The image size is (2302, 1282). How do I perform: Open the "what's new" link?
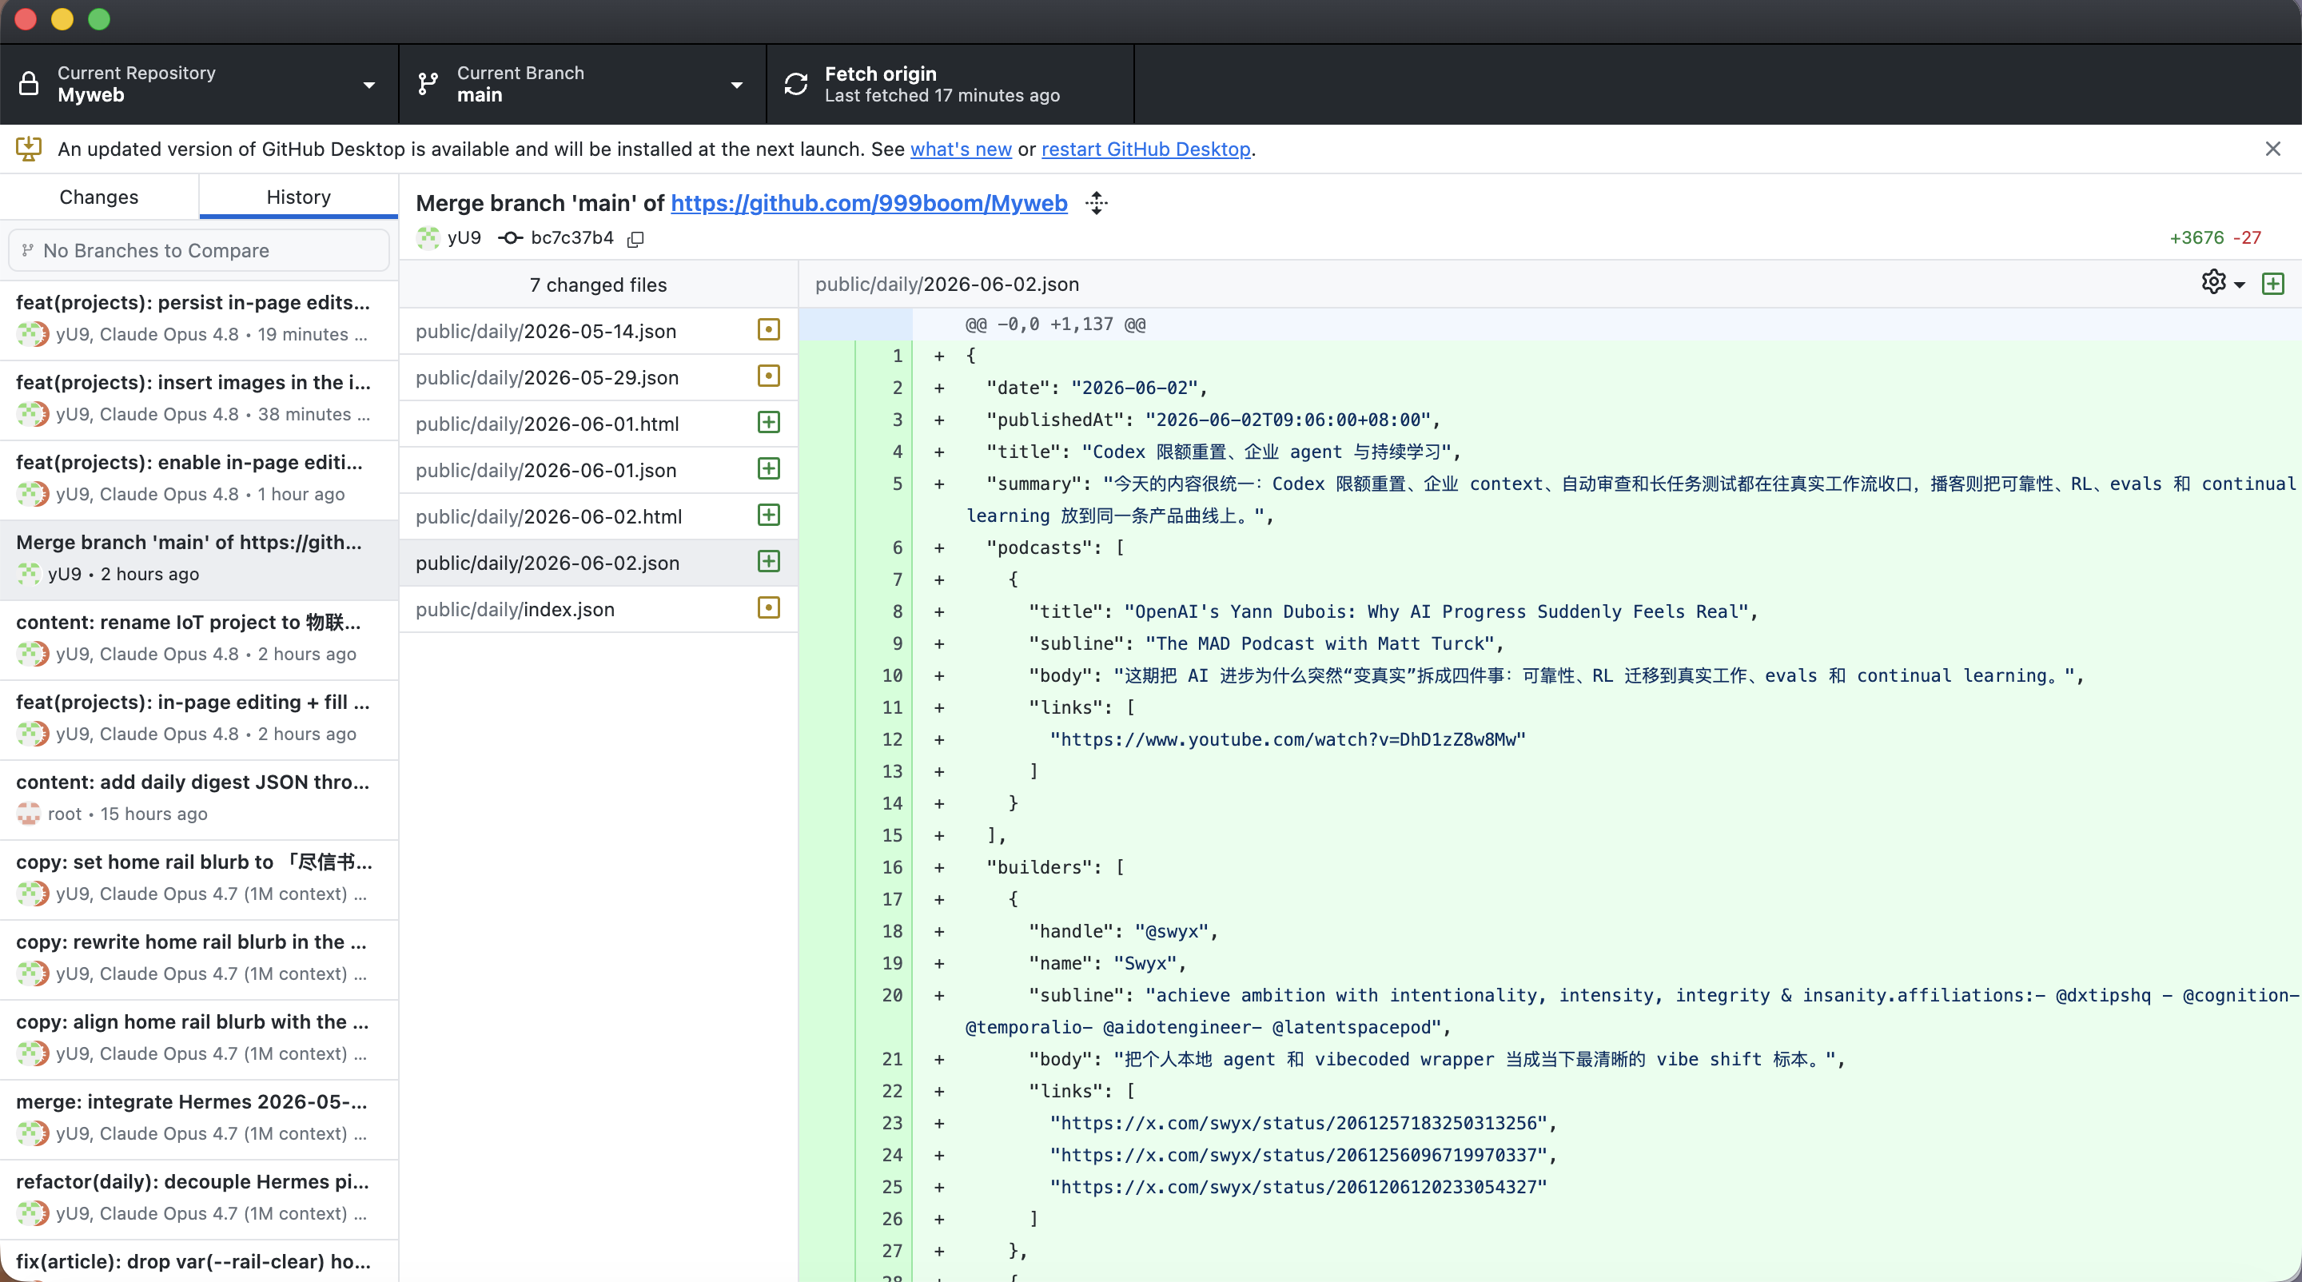(961, 149)
